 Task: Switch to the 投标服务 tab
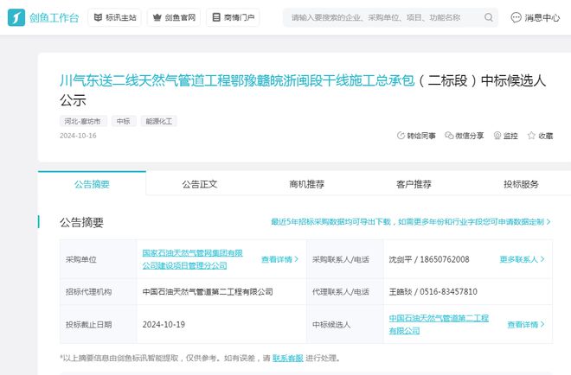coord(521,184)
